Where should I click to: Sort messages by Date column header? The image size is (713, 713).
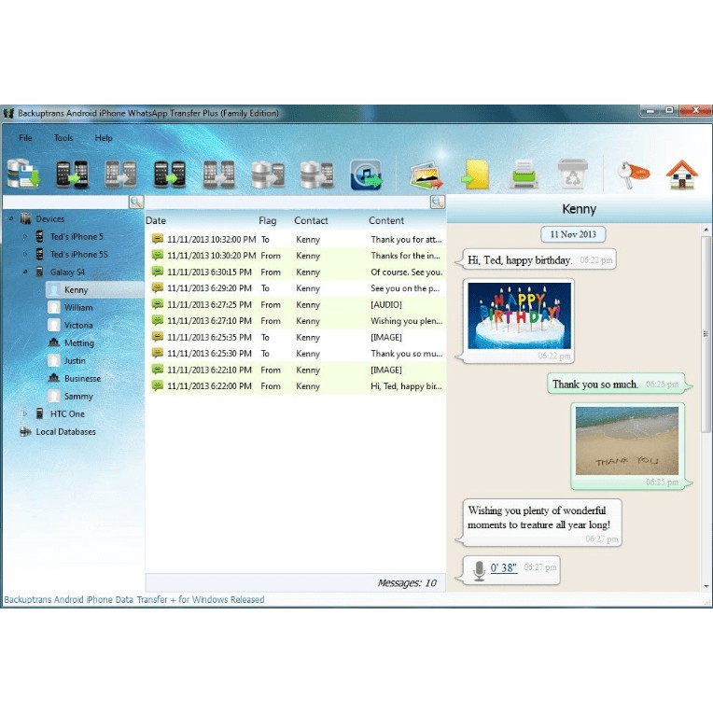coord(157,221)
